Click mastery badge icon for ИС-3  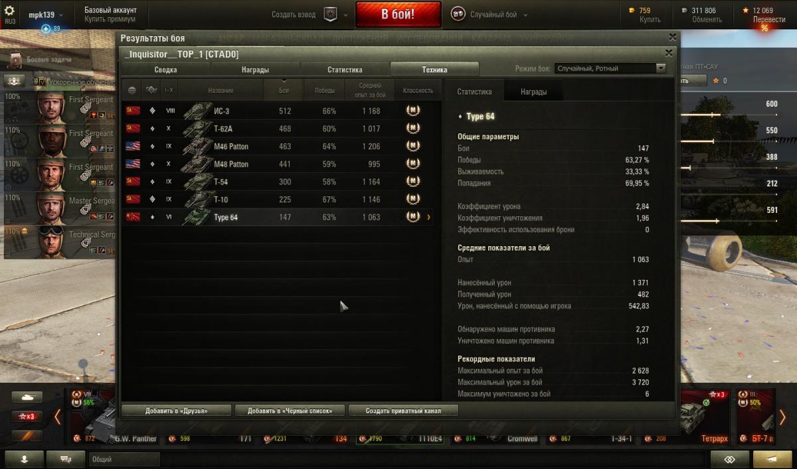[x=413, y=111]
